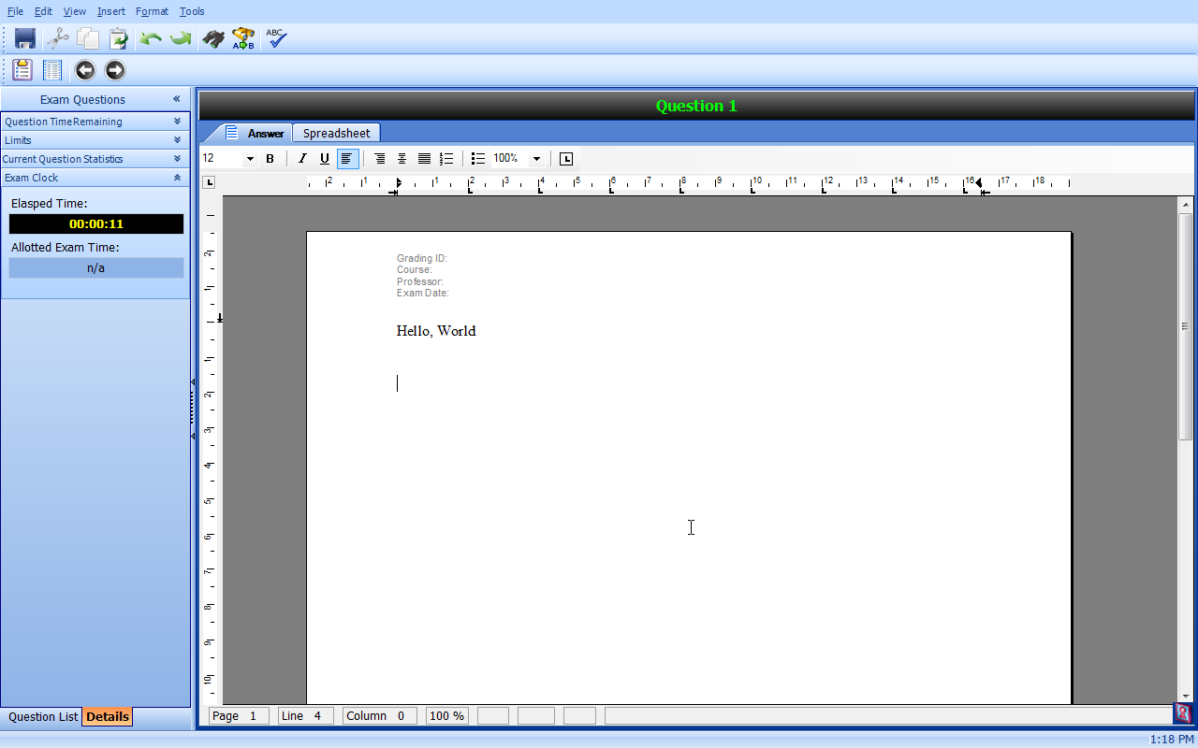Click the Page 1 status bar cell
The image size is (1198, 748).
[239, 716]
